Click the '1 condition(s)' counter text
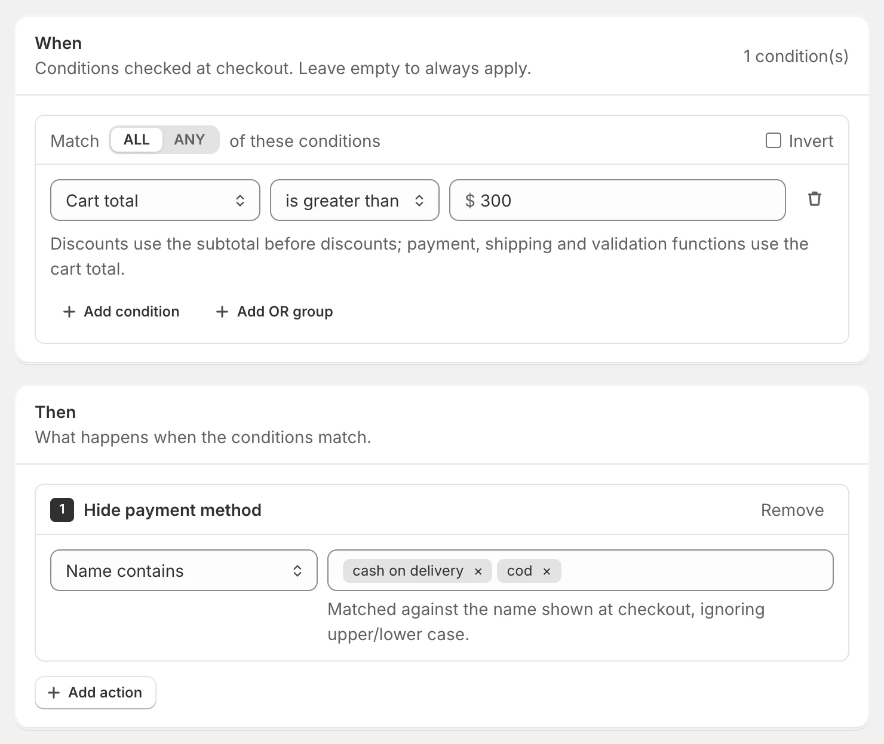 [796, 56]
